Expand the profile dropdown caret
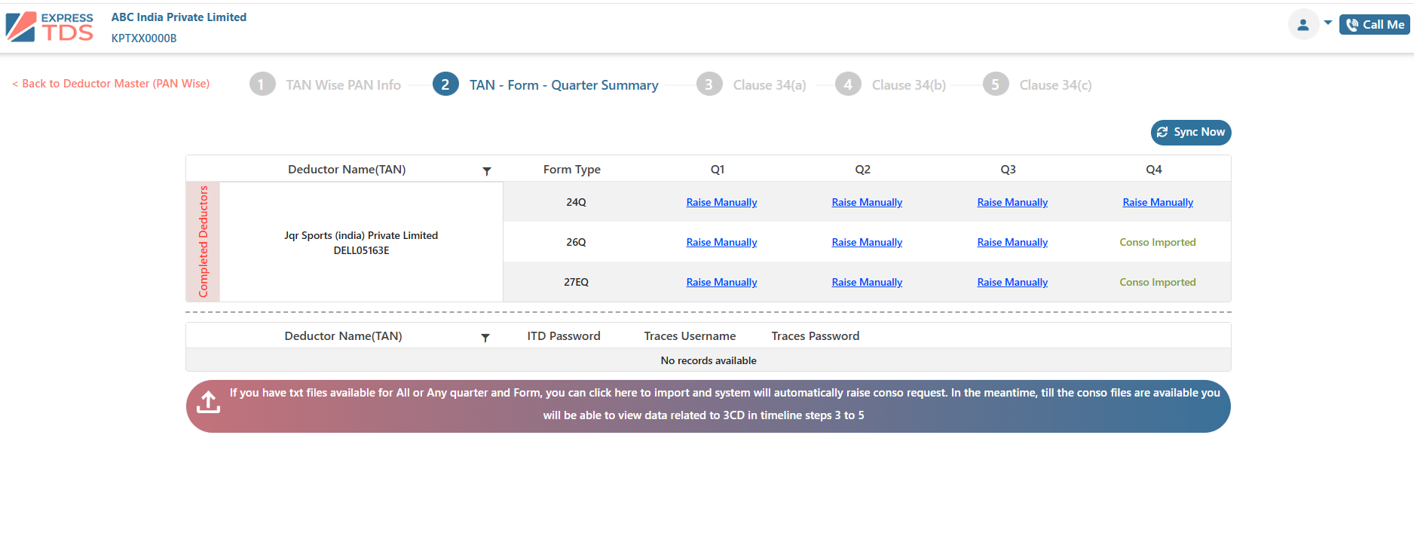Screen dimensions: 1414x533 pyautogui.click(x=1327, y=23)
